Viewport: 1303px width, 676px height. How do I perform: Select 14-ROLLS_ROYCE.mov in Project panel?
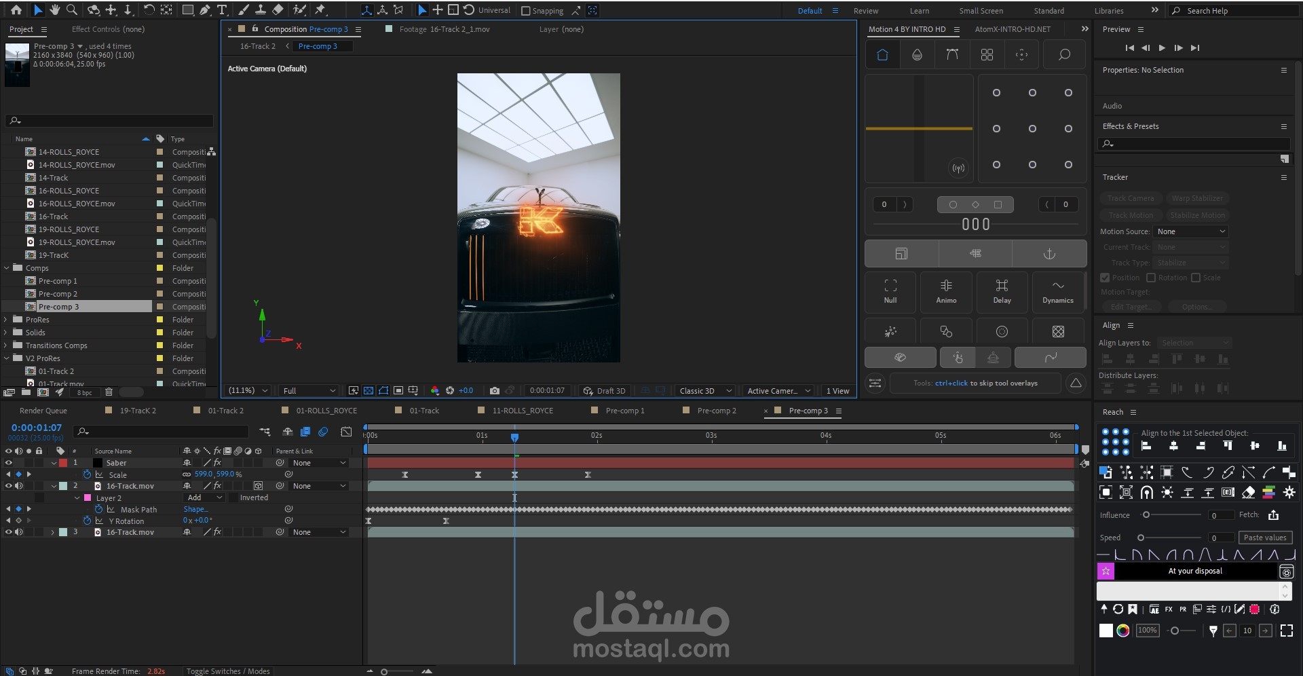point(77,165)
